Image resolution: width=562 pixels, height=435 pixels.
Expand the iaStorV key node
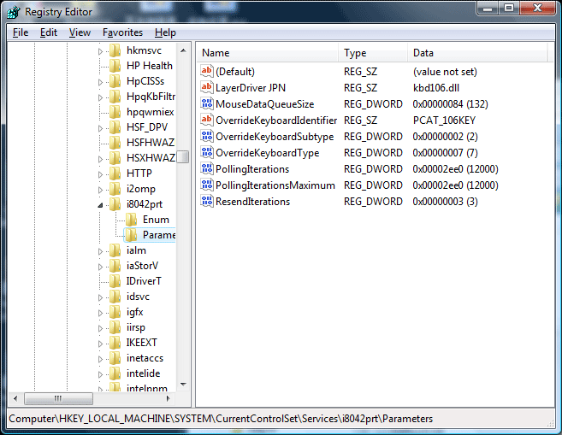[101, 266]
